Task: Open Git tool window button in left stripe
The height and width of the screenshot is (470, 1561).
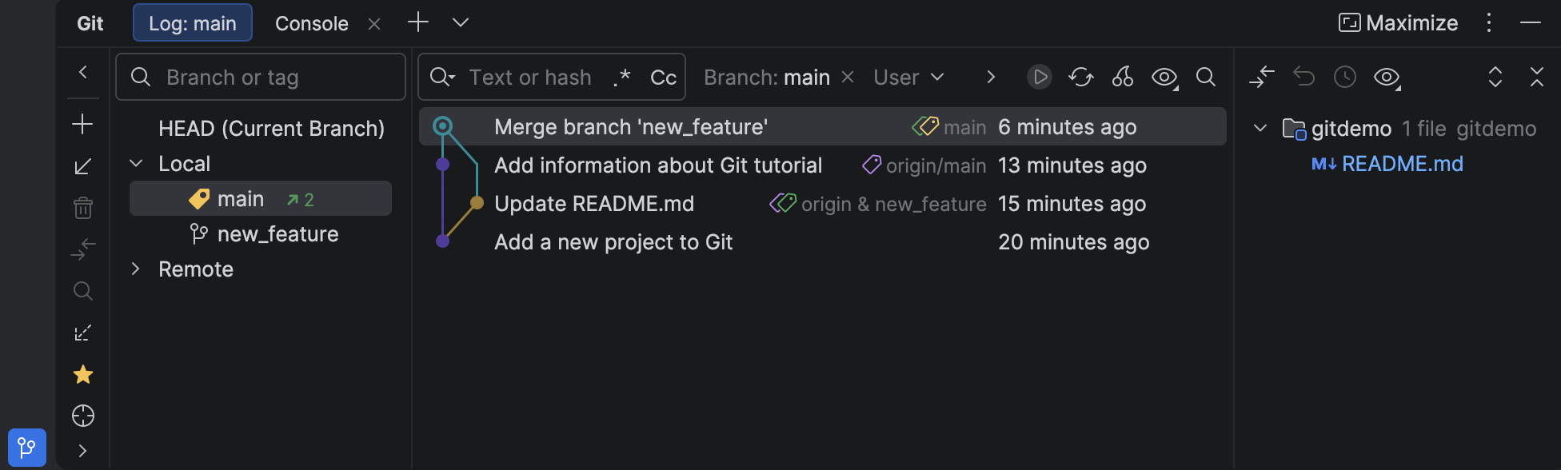Action: tap(27, 447)
